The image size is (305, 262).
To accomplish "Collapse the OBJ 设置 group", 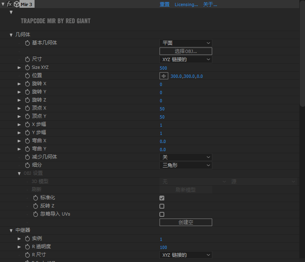I will (19, 174).
